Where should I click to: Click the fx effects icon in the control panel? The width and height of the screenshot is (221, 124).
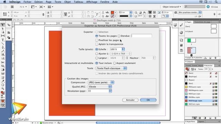tap(144, 12)
